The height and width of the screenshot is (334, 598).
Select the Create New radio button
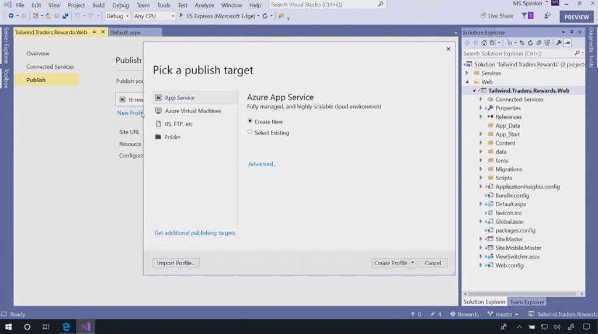tap(250, 121)
